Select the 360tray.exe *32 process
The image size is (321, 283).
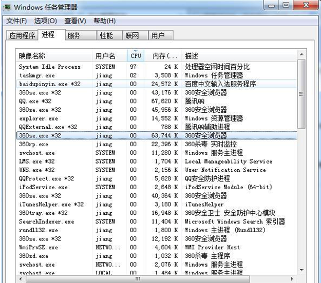(x=157, y=213)
